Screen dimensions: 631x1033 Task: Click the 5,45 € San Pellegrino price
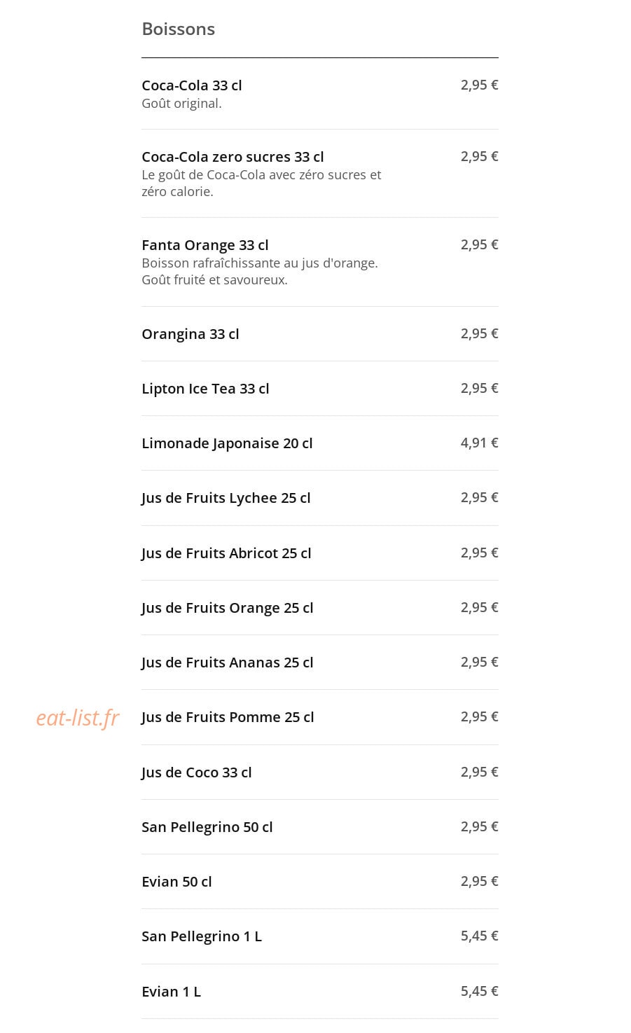pos(479,936)
